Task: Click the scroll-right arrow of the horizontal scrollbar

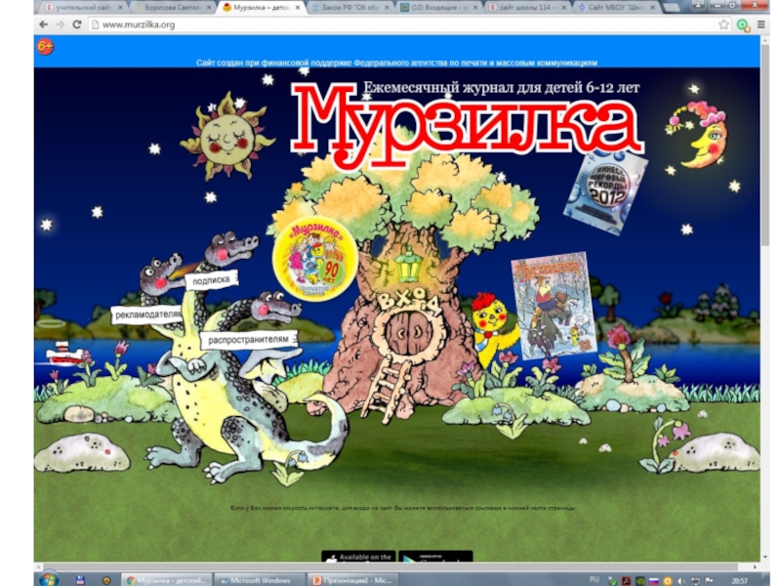Action: (x=755, y=566)
